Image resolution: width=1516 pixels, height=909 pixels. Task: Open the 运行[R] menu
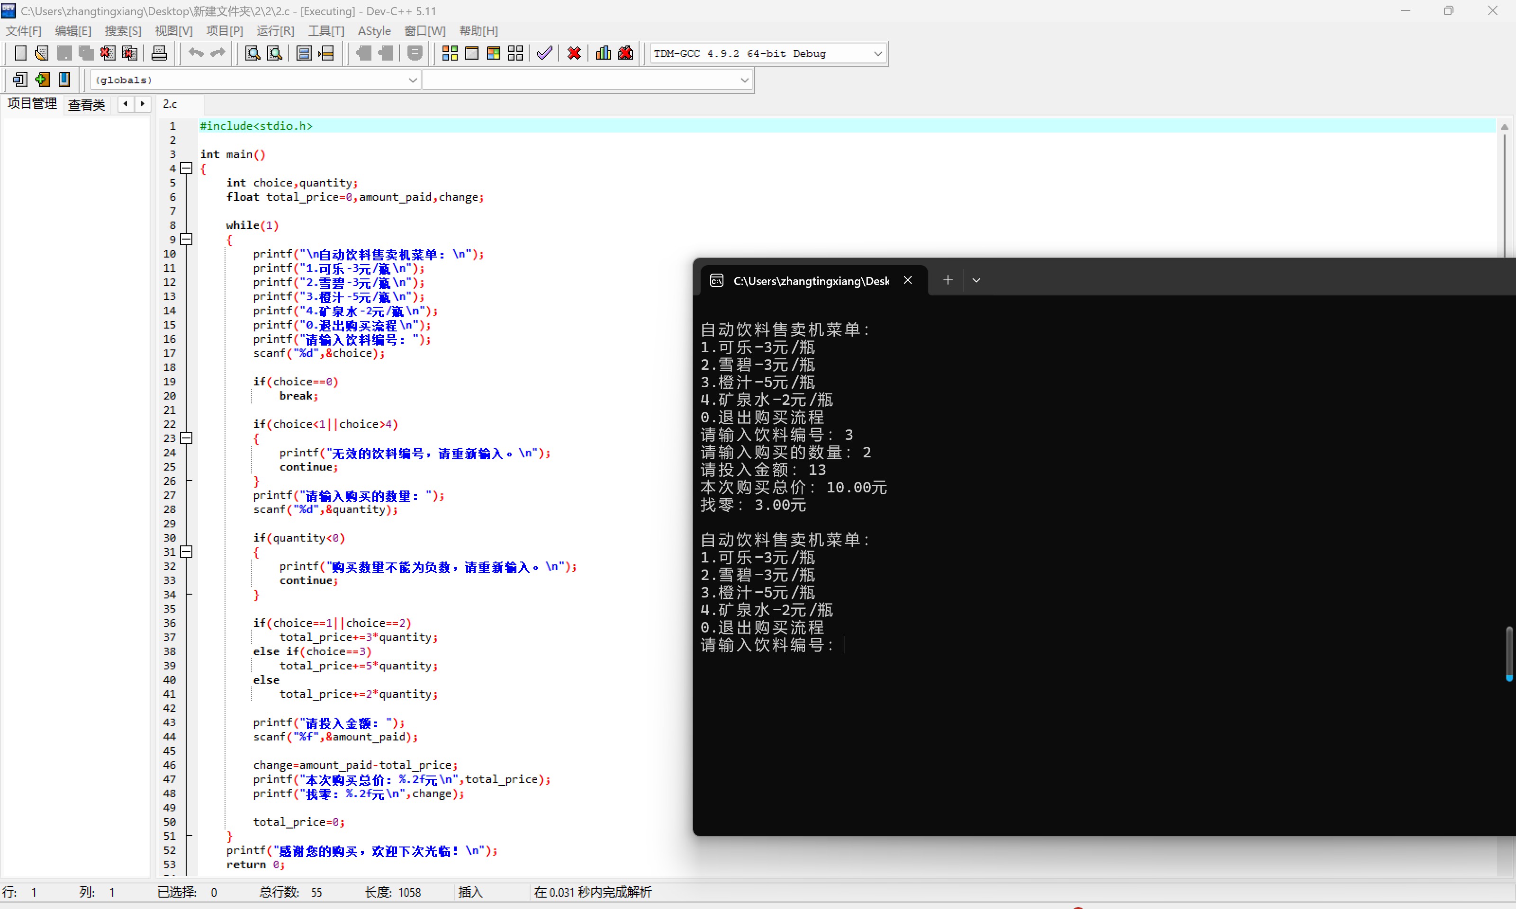pyautogui.click(x=274, y=31)
